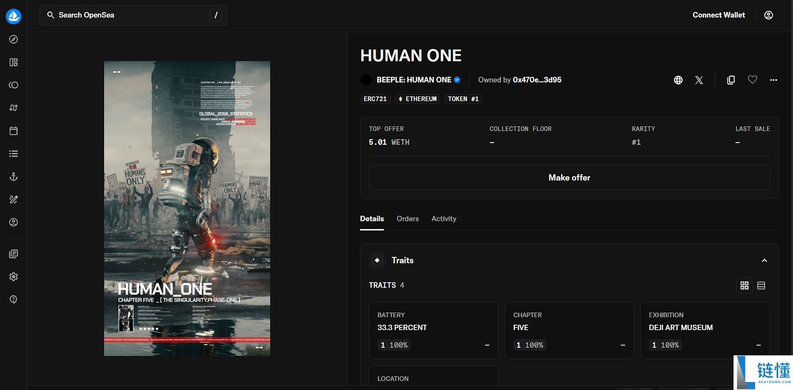Switch to the Details tab
The image size is (793, 390).
372,219
